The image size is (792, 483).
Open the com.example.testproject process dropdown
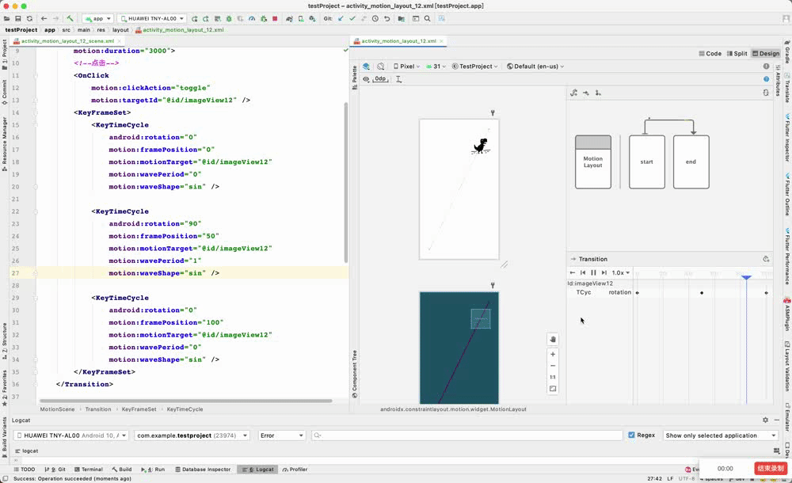192,435
